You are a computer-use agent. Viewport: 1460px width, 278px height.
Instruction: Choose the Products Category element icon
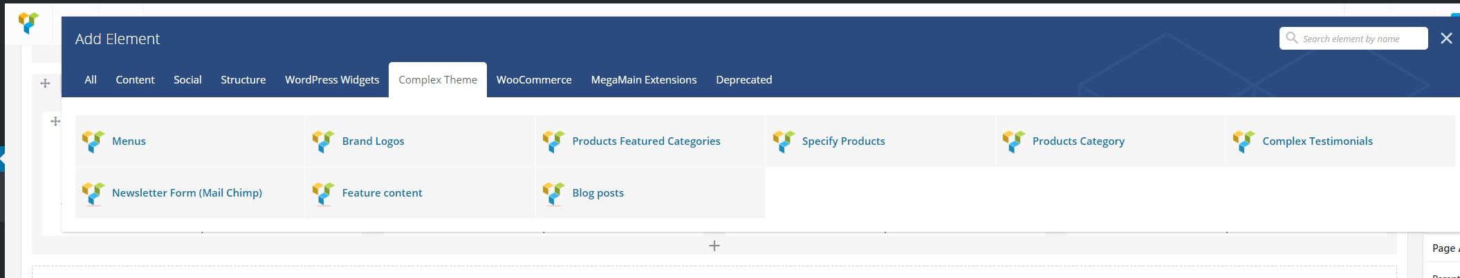click(1013, 141)
